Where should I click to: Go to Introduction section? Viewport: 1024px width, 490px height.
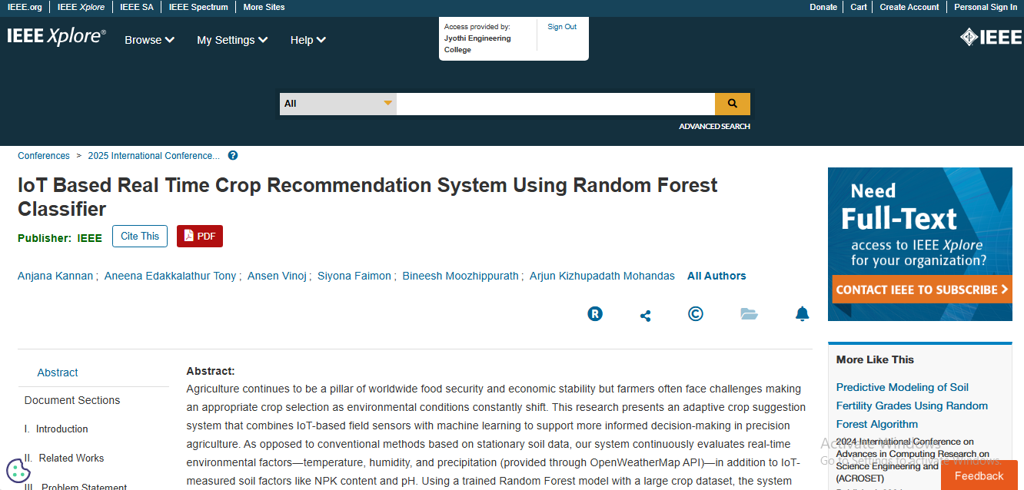tap(62, 429)
